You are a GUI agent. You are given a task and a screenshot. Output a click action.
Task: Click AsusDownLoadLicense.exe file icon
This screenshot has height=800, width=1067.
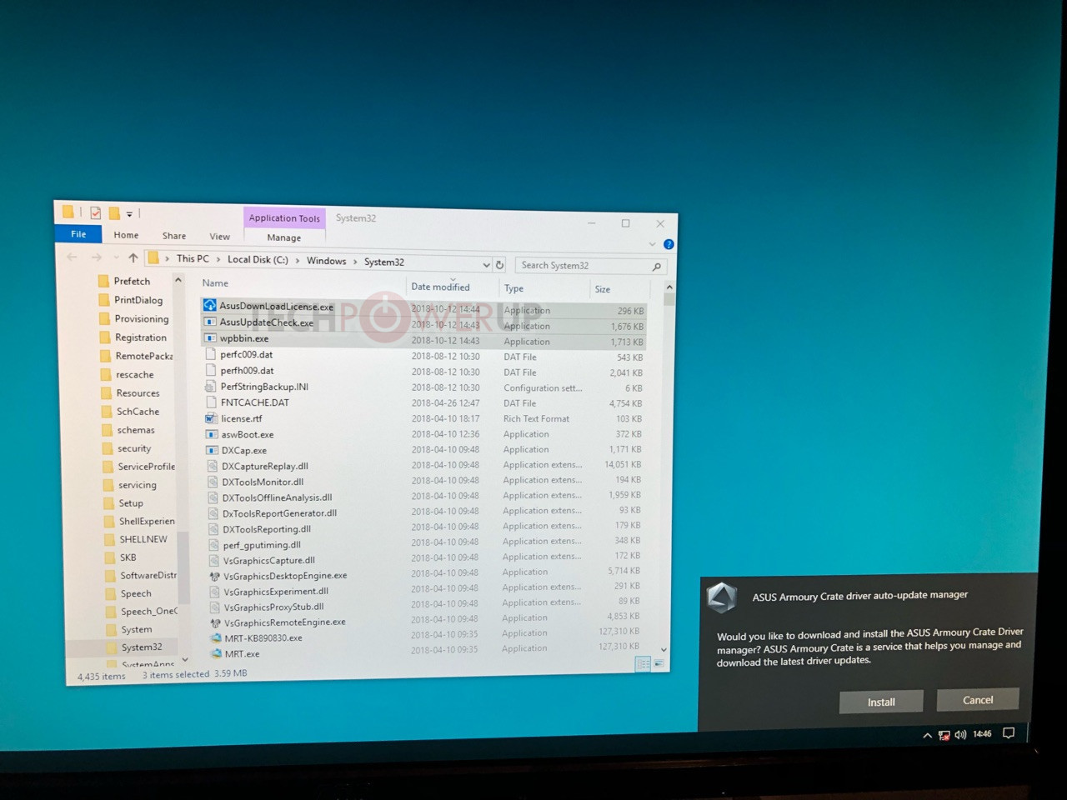(210, 306)
